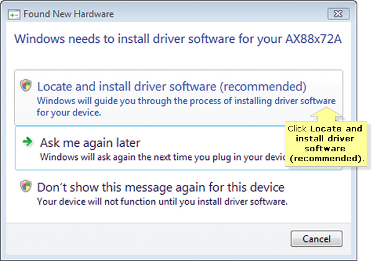Click the word '(recommended)' in first option
Viewport: 376px width, 261px height.
tap(263, 87)
